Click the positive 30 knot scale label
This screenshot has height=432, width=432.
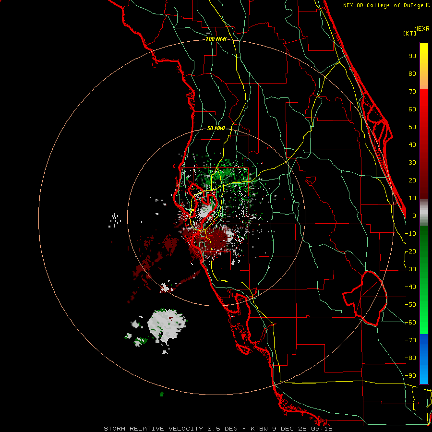[412, 163]
